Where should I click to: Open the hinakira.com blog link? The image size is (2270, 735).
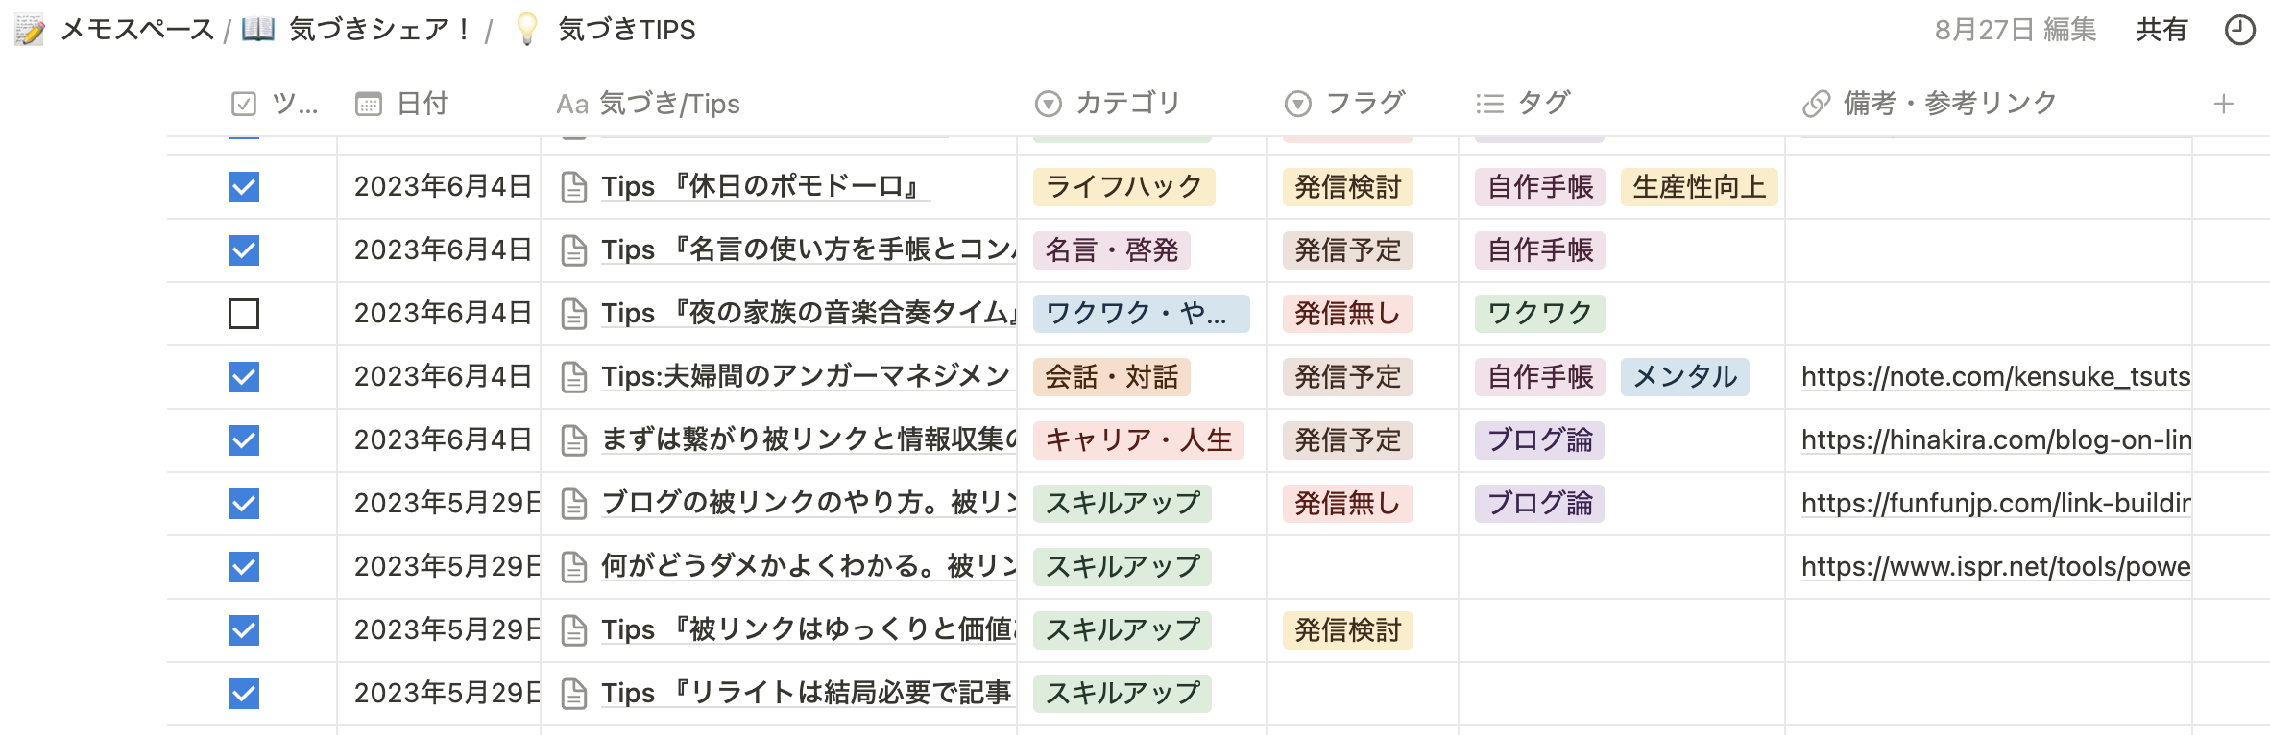tap(1995, 440)
